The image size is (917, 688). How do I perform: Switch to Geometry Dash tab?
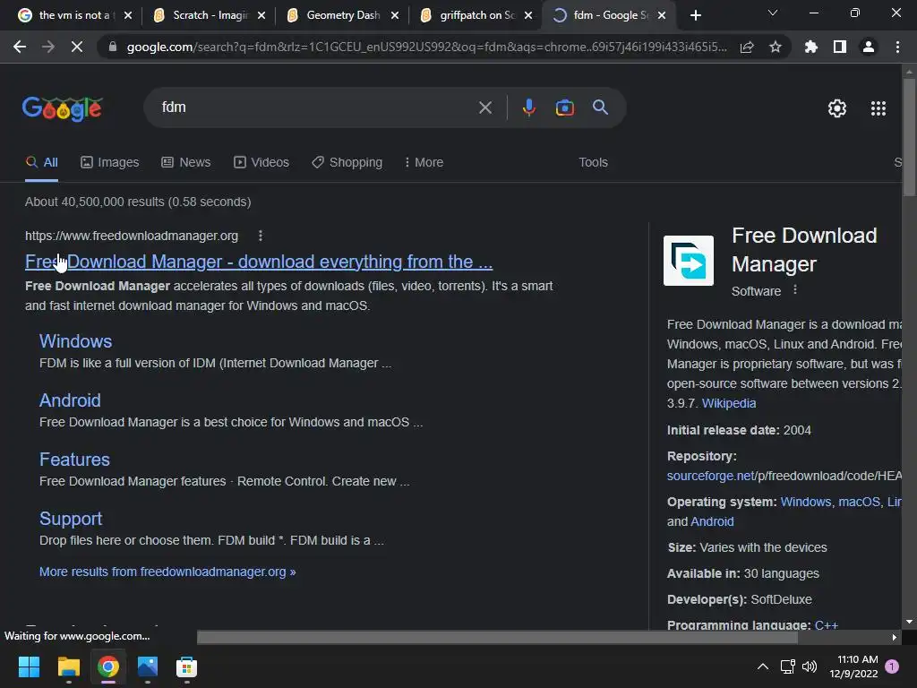[343, 15]
